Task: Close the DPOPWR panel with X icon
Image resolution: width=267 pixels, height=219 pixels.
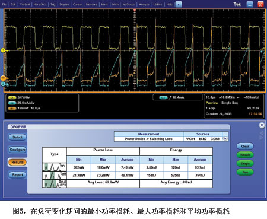Action: (x=262, y=125)
